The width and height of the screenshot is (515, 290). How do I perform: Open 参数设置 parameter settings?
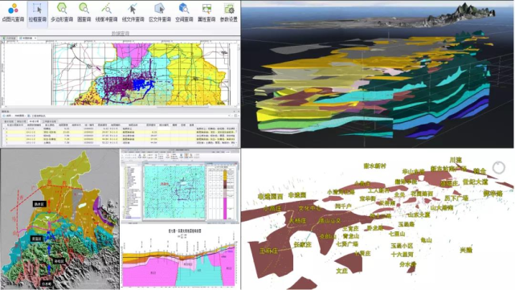coord(229,13)
